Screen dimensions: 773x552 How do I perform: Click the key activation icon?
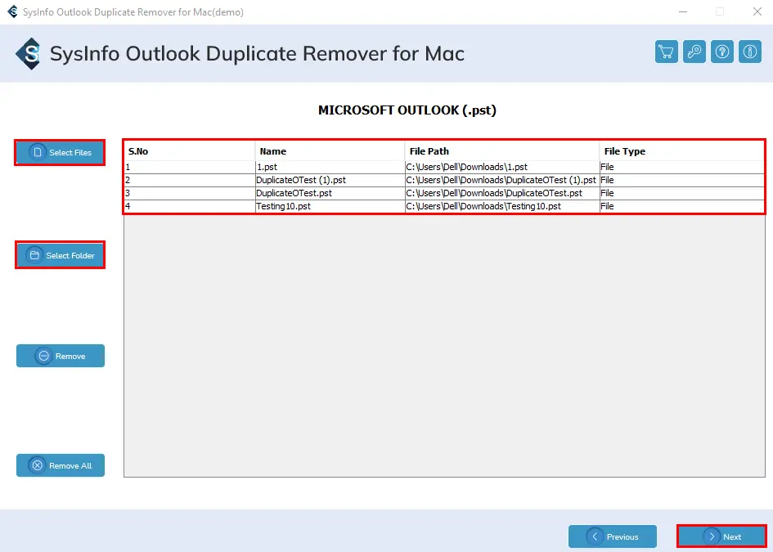[x=694, y=52]
